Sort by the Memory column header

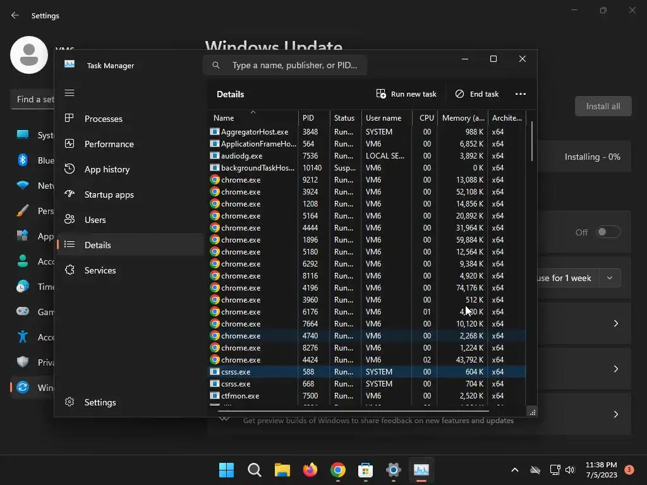point(463,118)
